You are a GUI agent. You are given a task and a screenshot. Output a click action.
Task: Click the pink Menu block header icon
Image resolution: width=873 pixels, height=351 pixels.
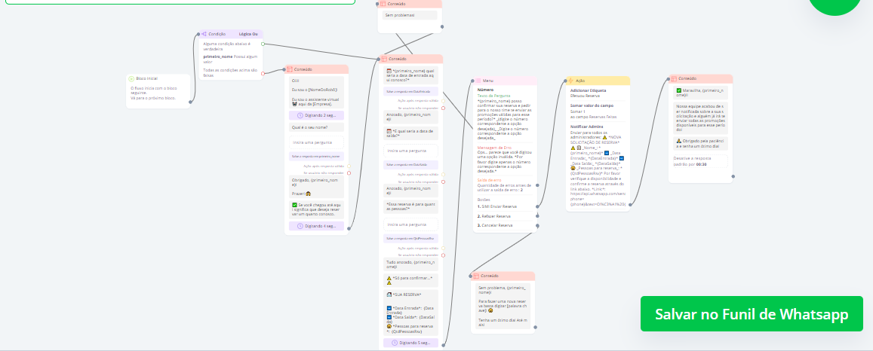[478, 81]
